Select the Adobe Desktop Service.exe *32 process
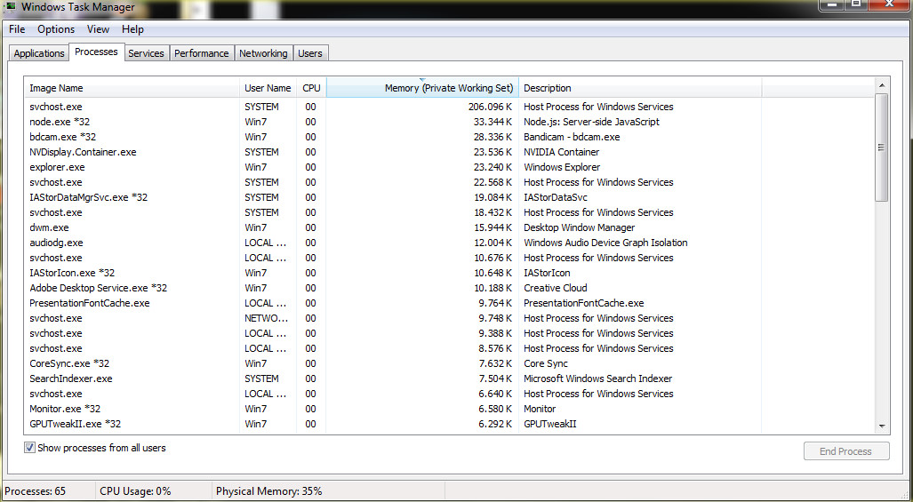Screen dimensions: 913x502 (99, 288)
